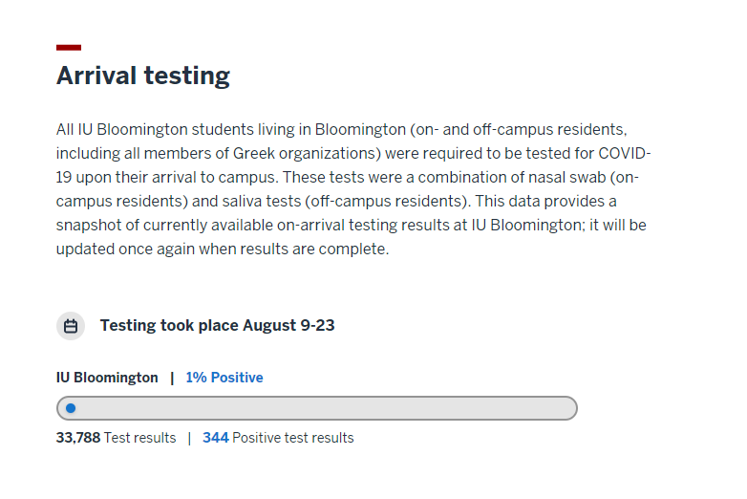747x499 pixels.
Task: Click "Testing took place August 9-23" text
Action: click(217, 326)
